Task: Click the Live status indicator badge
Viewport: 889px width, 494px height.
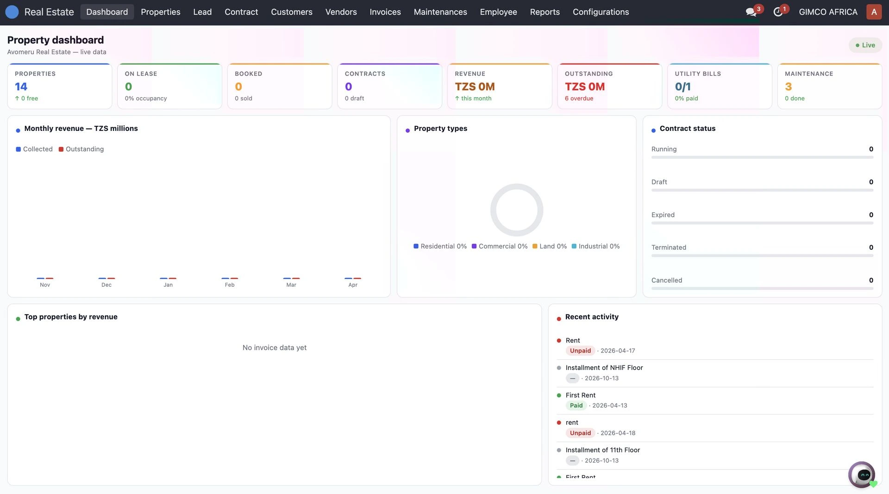Action: click(x=865, y=45)
